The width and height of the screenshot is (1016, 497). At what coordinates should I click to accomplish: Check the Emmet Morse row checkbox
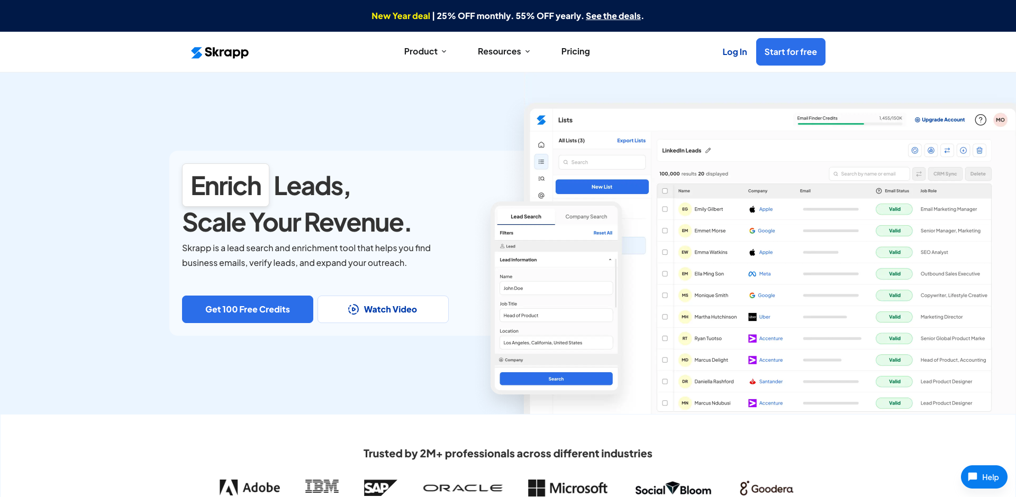(x=665, y=231)
